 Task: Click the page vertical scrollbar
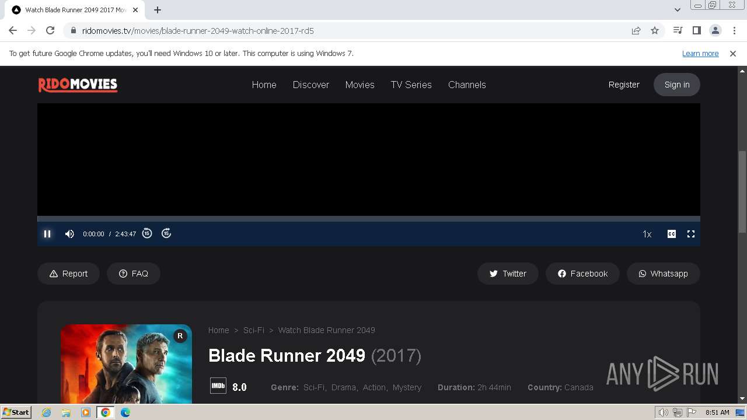(x=742, y=192)
